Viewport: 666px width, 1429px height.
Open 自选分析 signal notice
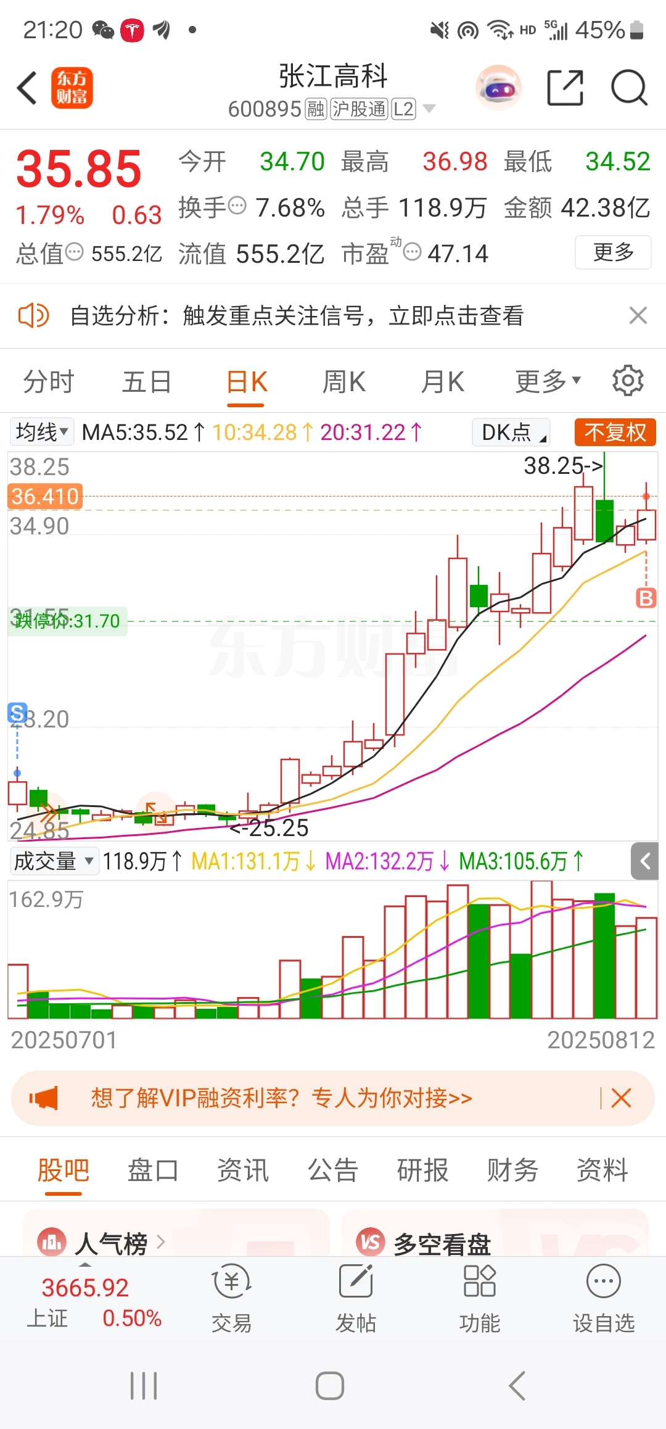[x=297, y=315]
